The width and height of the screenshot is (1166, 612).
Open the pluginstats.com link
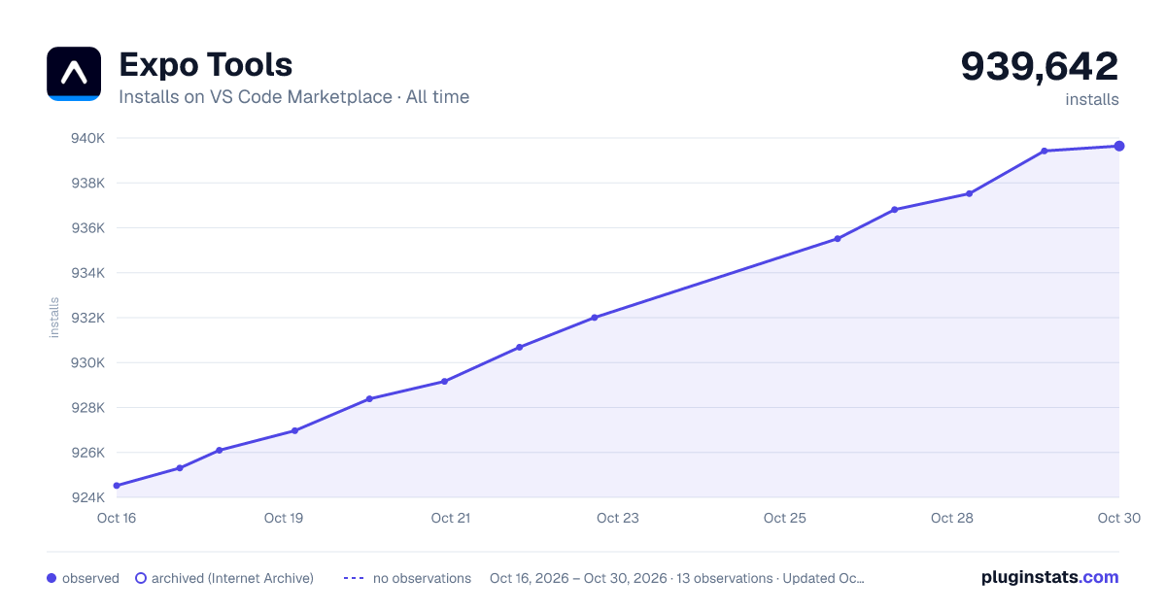coord(1049,577)
